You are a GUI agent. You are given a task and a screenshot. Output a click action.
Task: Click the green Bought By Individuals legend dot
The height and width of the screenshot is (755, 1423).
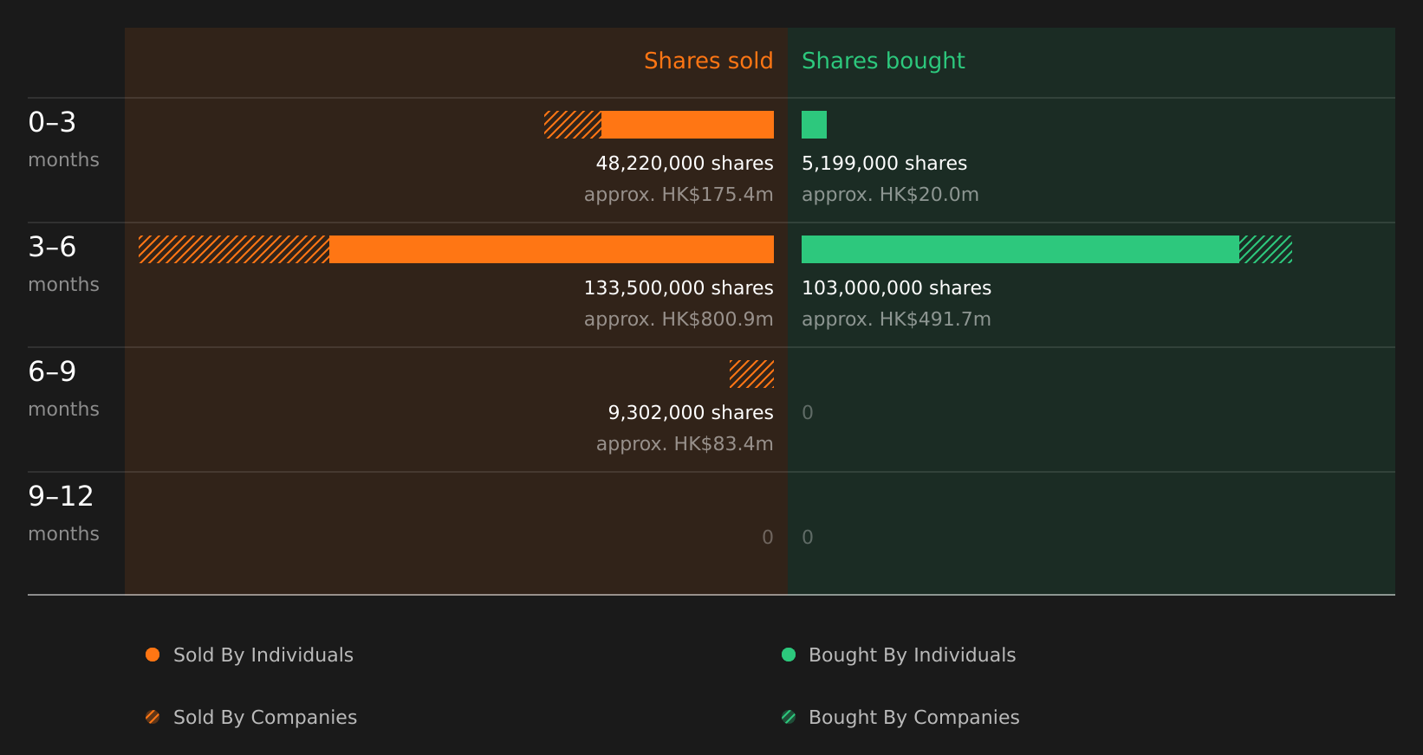[789, 655]
